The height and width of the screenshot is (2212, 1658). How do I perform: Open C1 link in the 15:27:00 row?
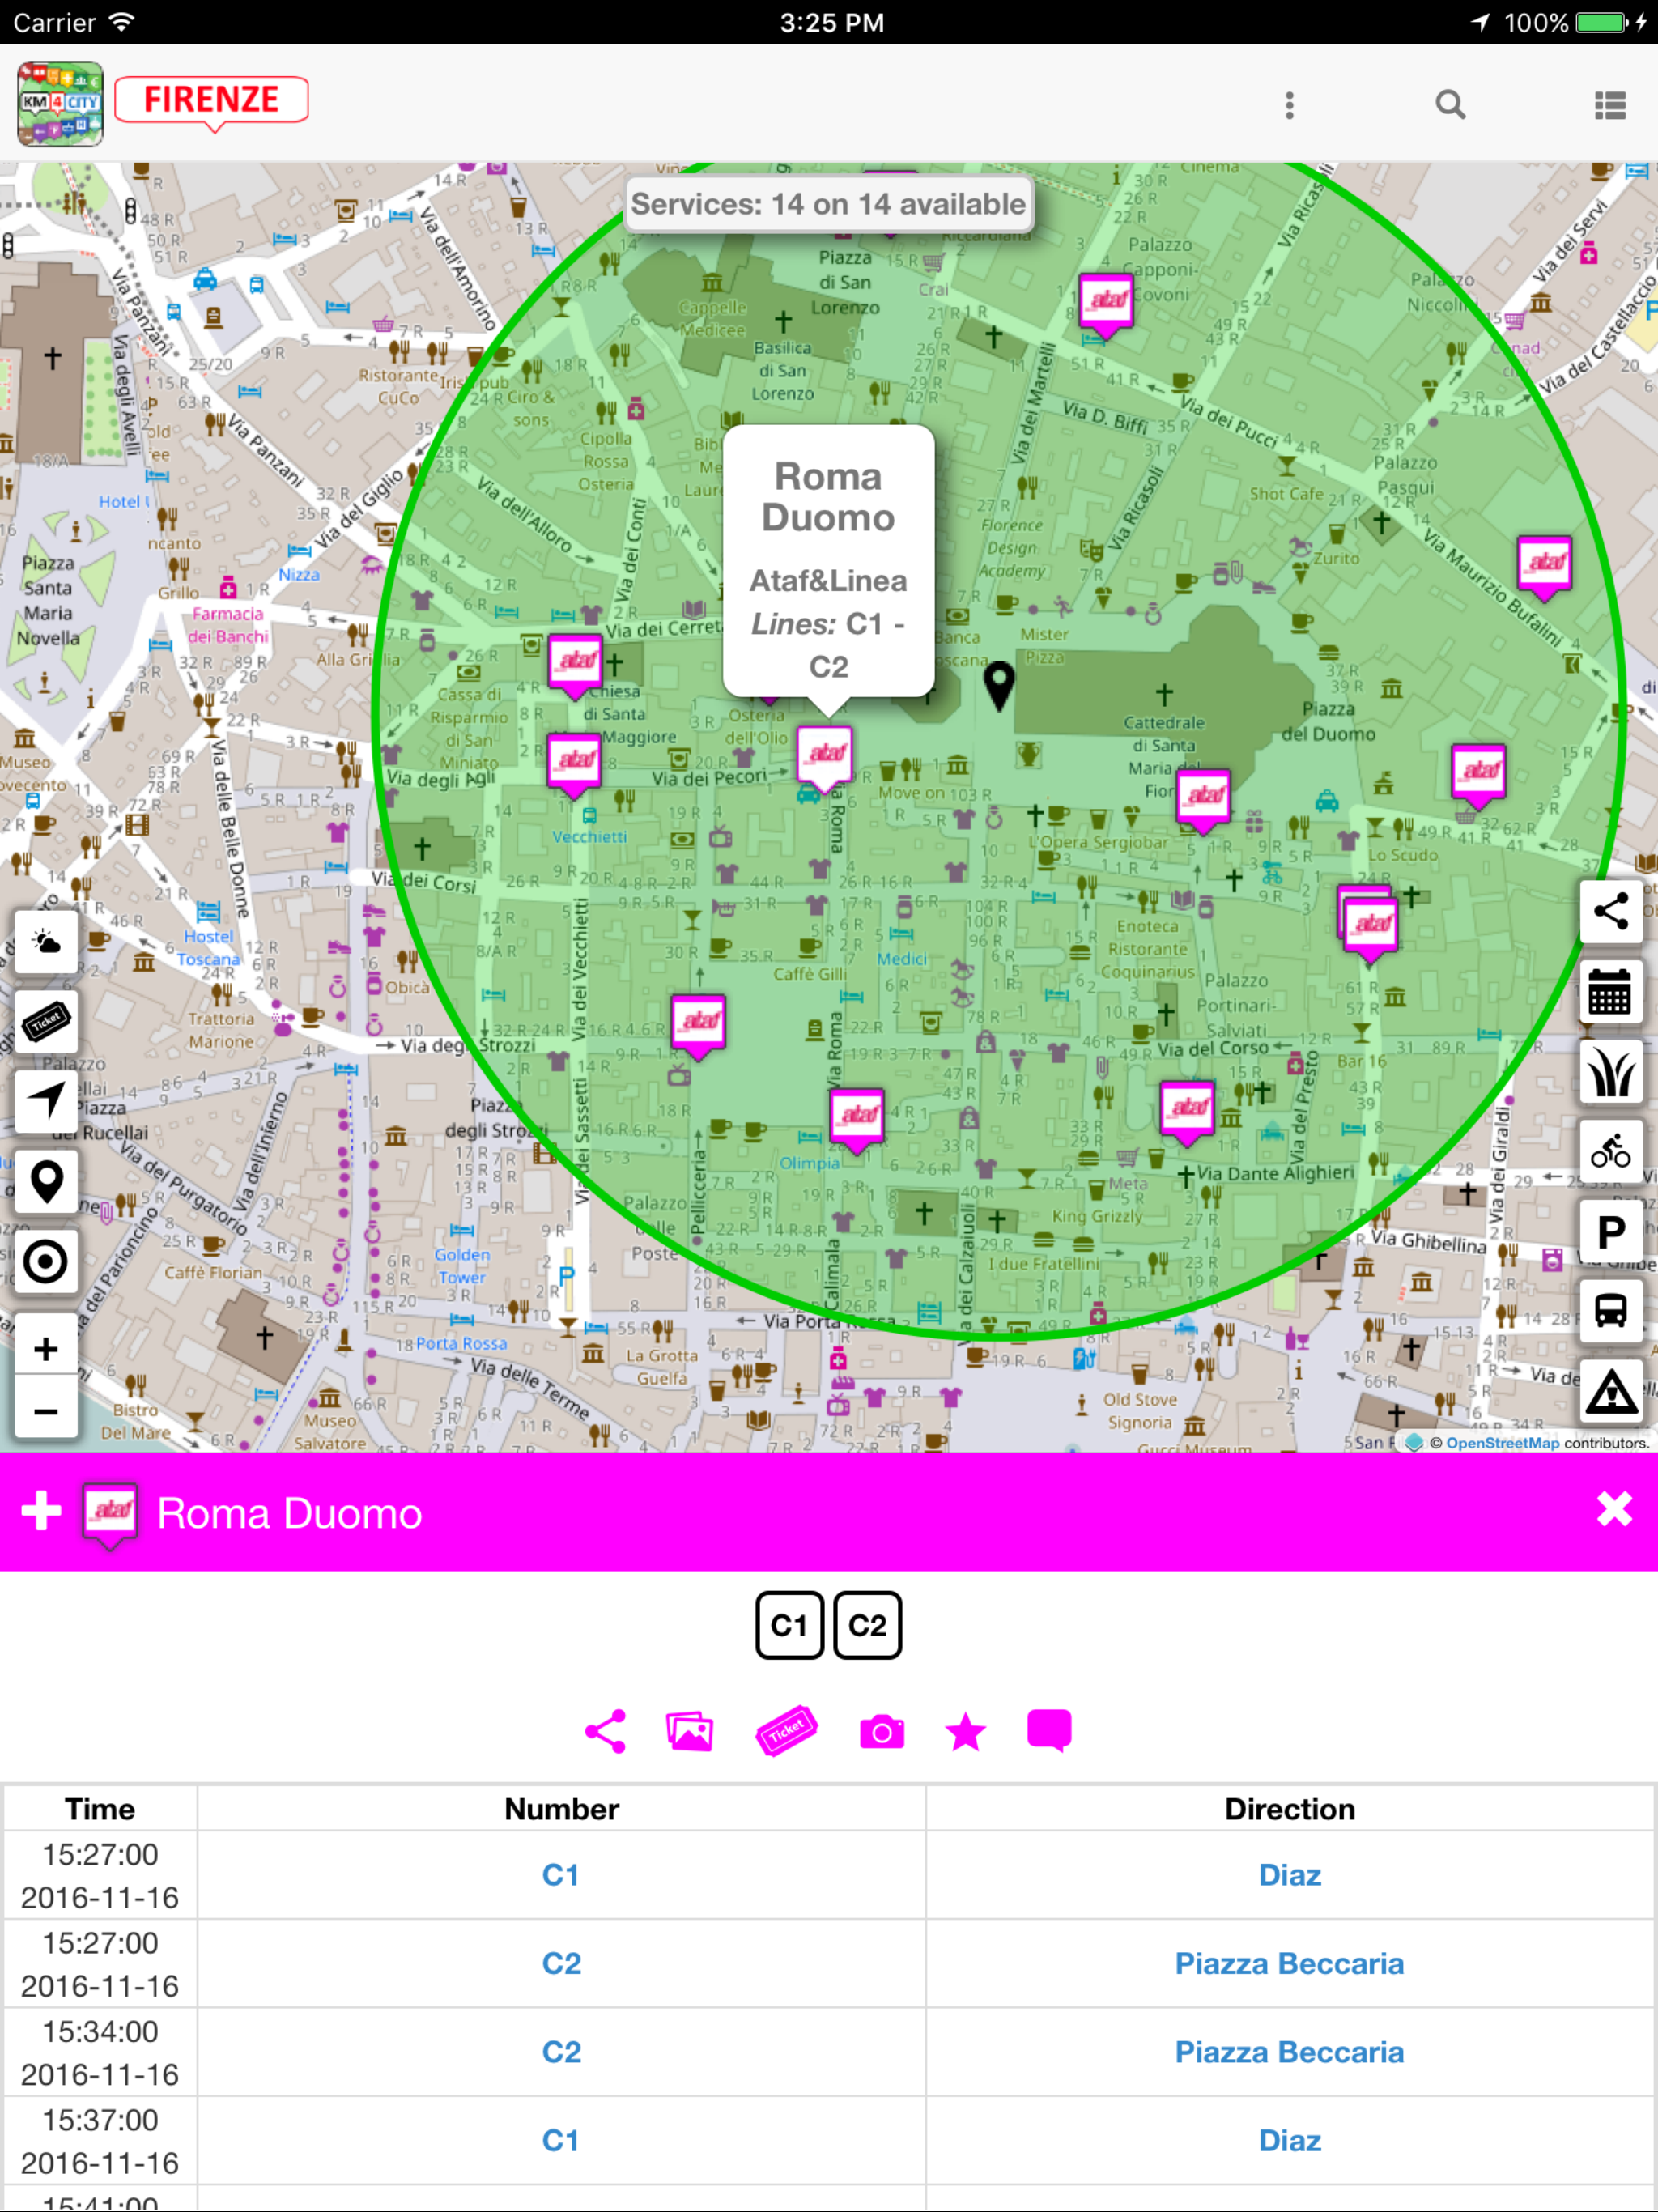point(561,1875)
